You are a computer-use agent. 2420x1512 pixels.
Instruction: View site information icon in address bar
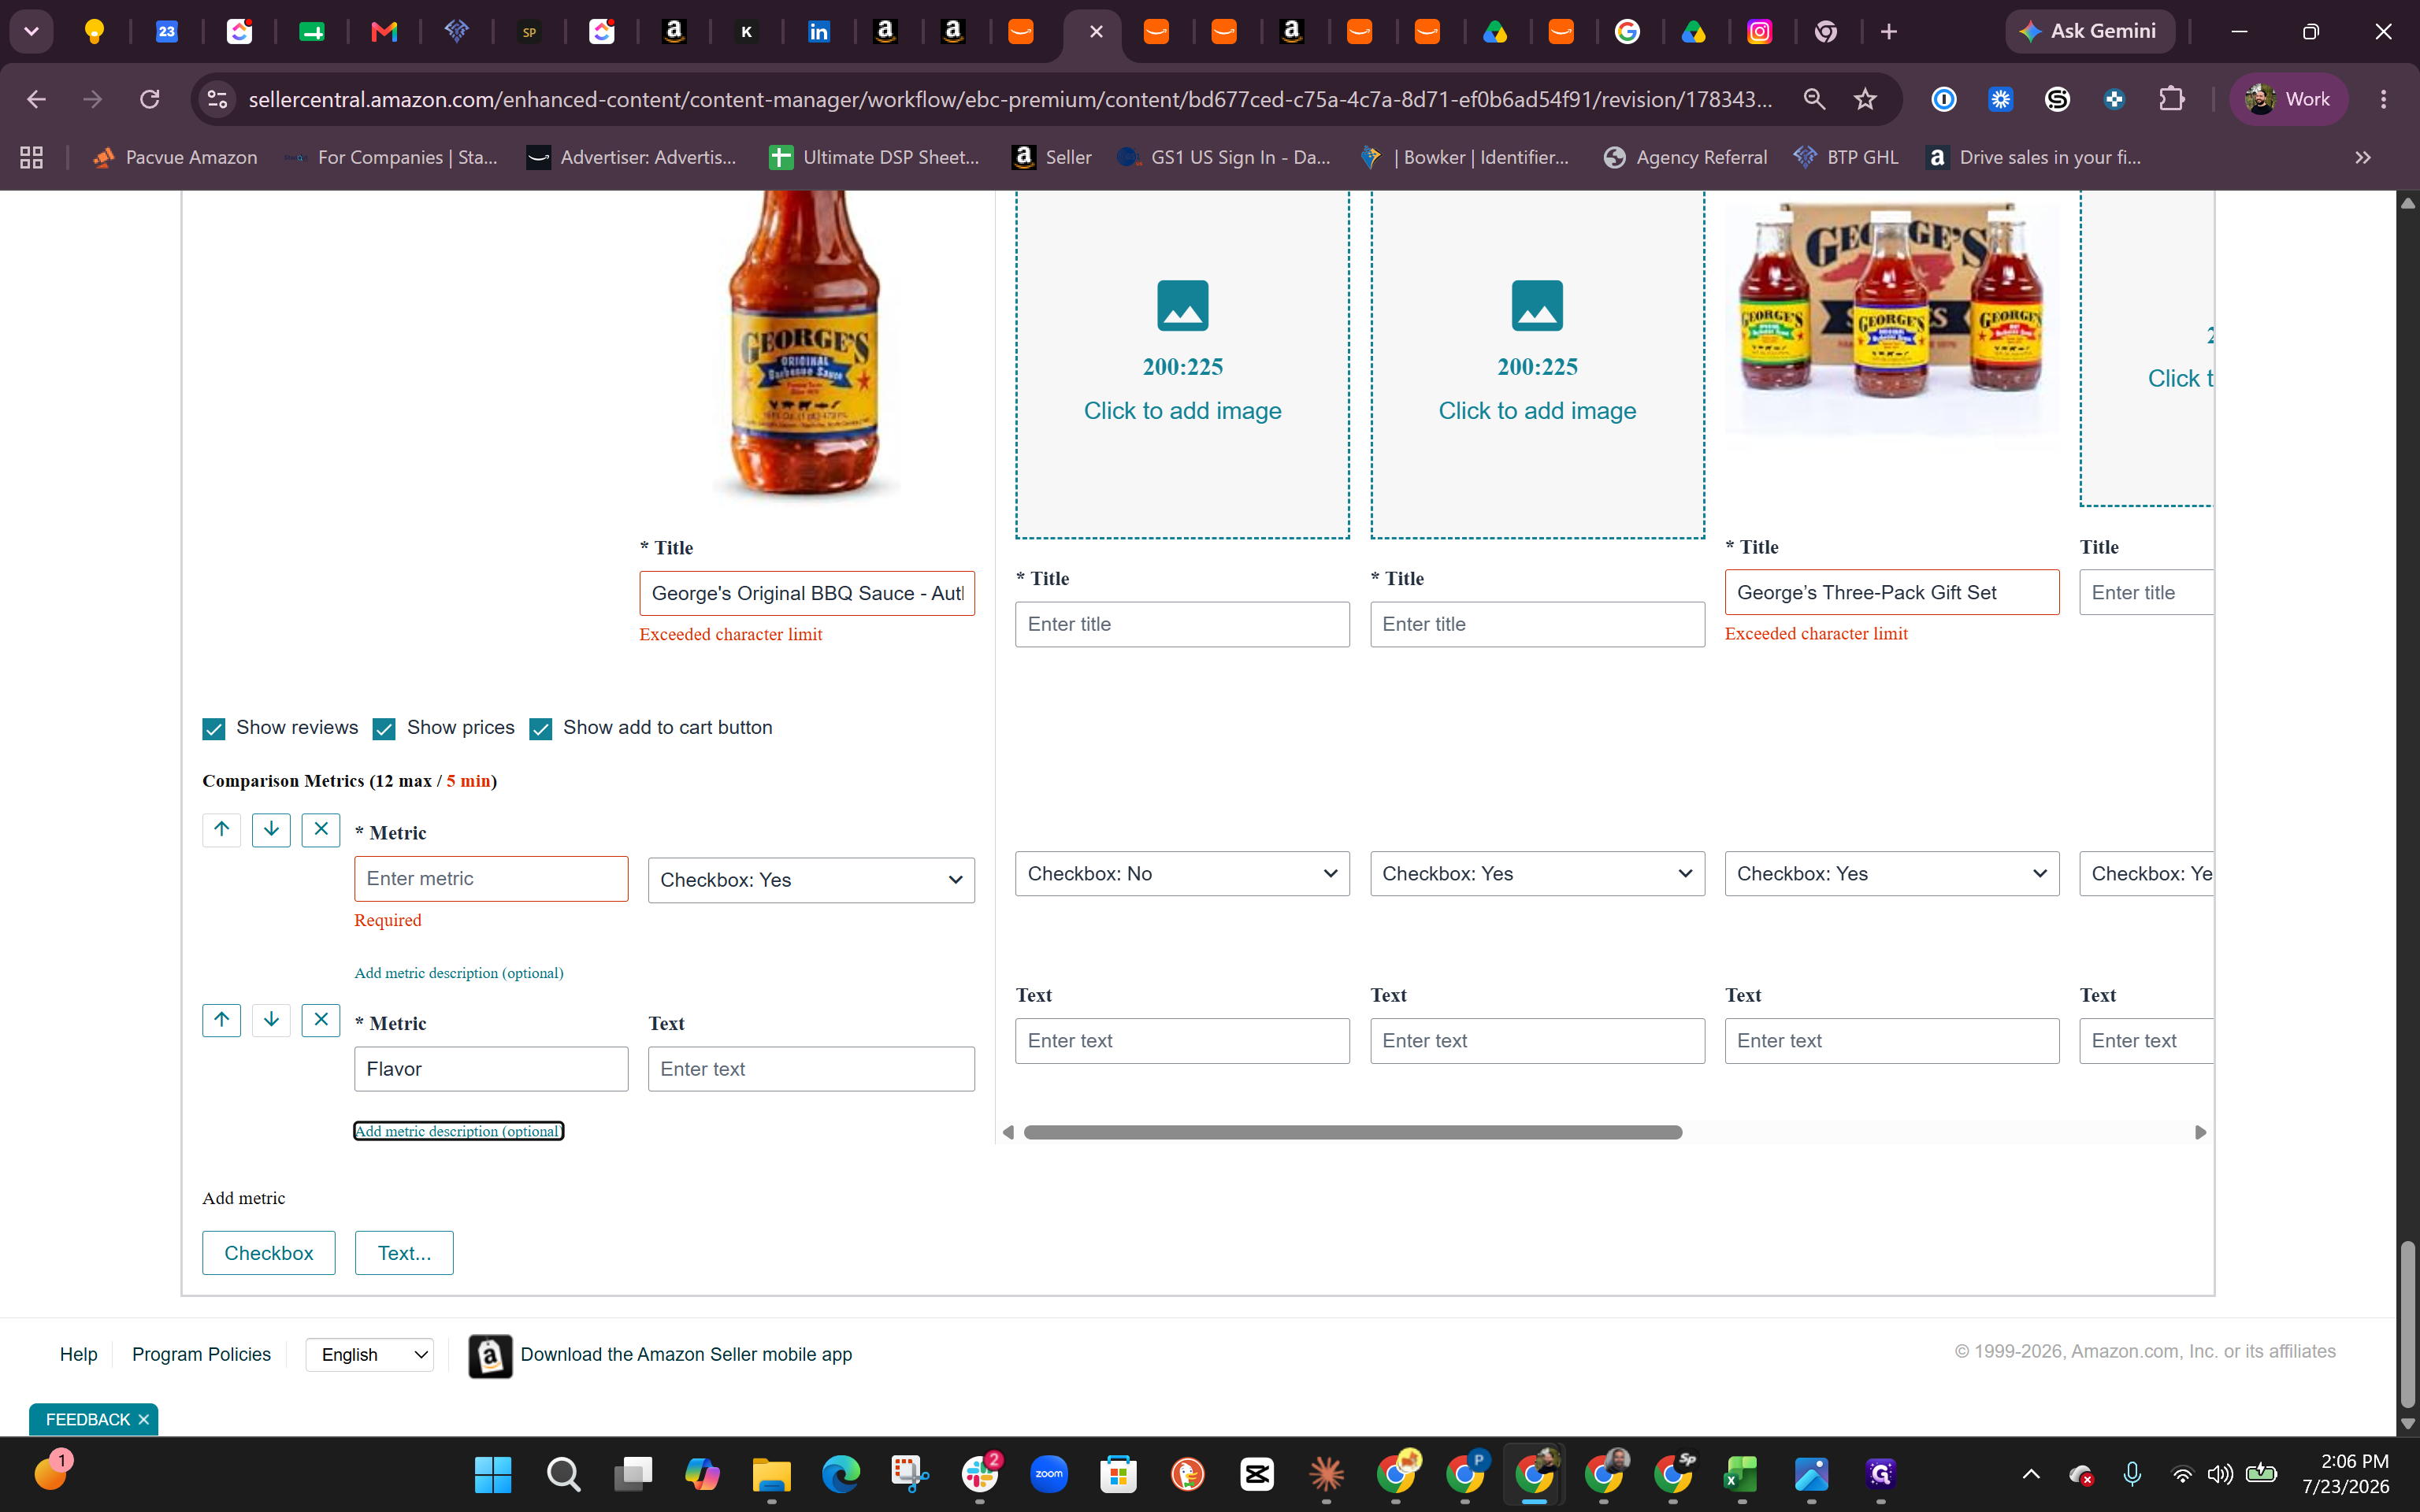coord(217,99)
